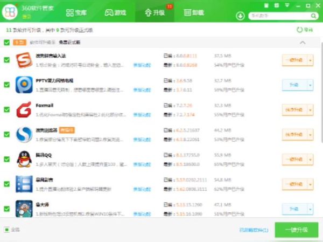
Task: Click the 鲁大师 app icon
Action: (x=24, y=209)
